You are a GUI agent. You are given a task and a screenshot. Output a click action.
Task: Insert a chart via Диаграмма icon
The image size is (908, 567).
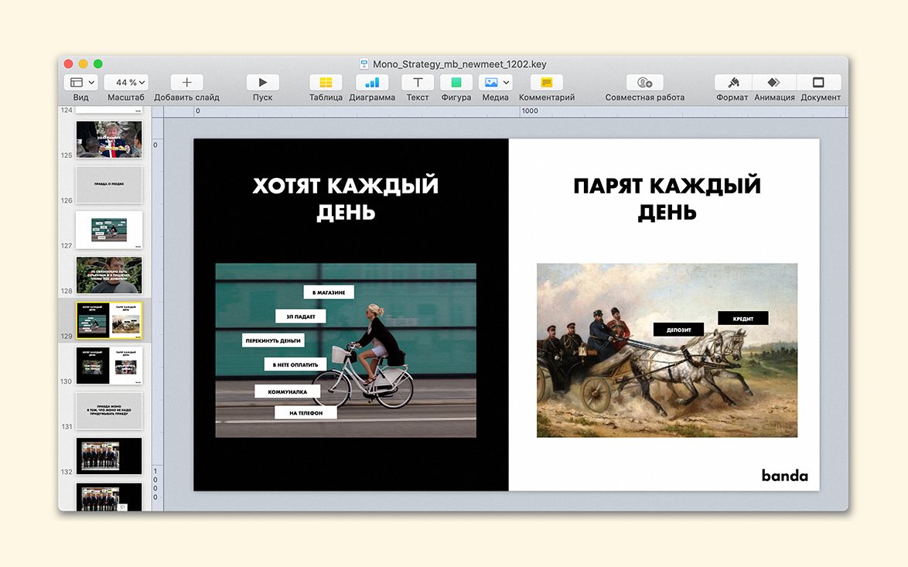[372, 82]
